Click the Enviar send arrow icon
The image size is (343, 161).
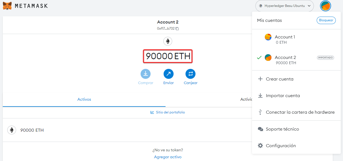[x=168, y=74]
